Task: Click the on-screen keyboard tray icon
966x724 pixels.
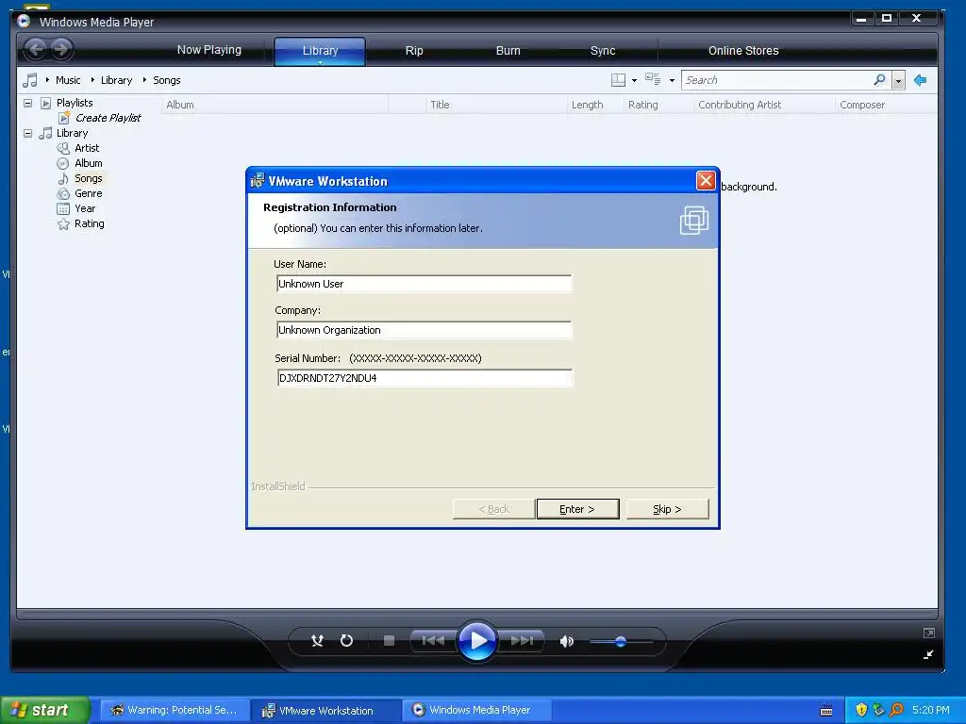Action: coord(826,711)
